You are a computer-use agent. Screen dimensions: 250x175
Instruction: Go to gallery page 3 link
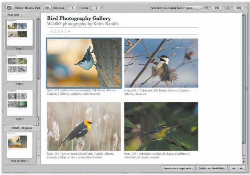(x=59, y=31)
